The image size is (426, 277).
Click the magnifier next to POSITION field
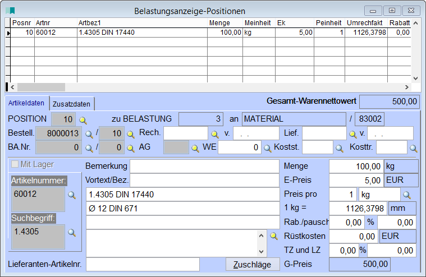pos(83,119)
